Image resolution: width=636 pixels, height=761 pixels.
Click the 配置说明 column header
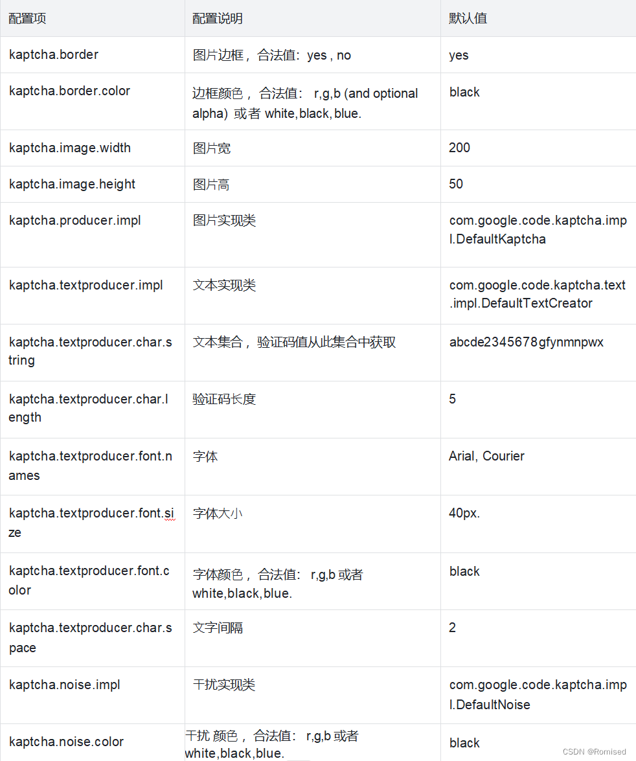(x=215, y=18)
